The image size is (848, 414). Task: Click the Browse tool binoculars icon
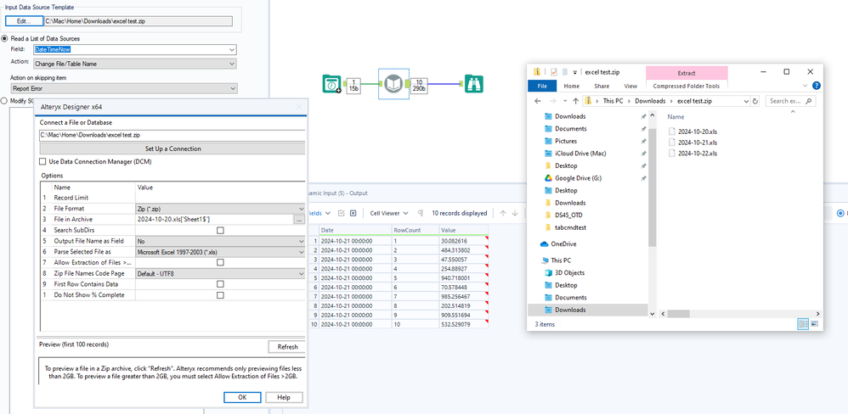[x=473, y=84]
